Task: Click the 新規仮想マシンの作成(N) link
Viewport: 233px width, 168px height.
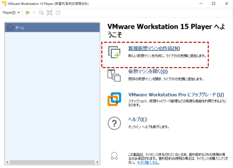Action: pos(154,48)
